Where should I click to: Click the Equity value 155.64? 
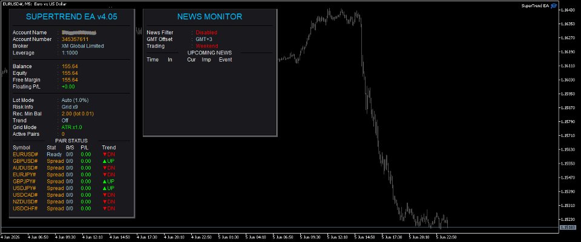pyautogui.click(x=70, y=73)
